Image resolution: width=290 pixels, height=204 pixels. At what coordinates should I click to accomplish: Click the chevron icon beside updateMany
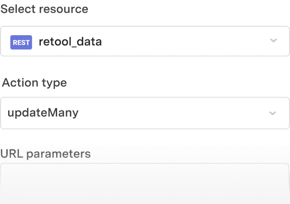(x=272, y=113)
